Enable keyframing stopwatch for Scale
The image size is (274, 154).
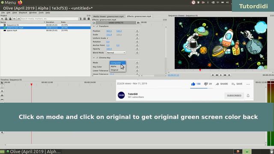(137, 35)
